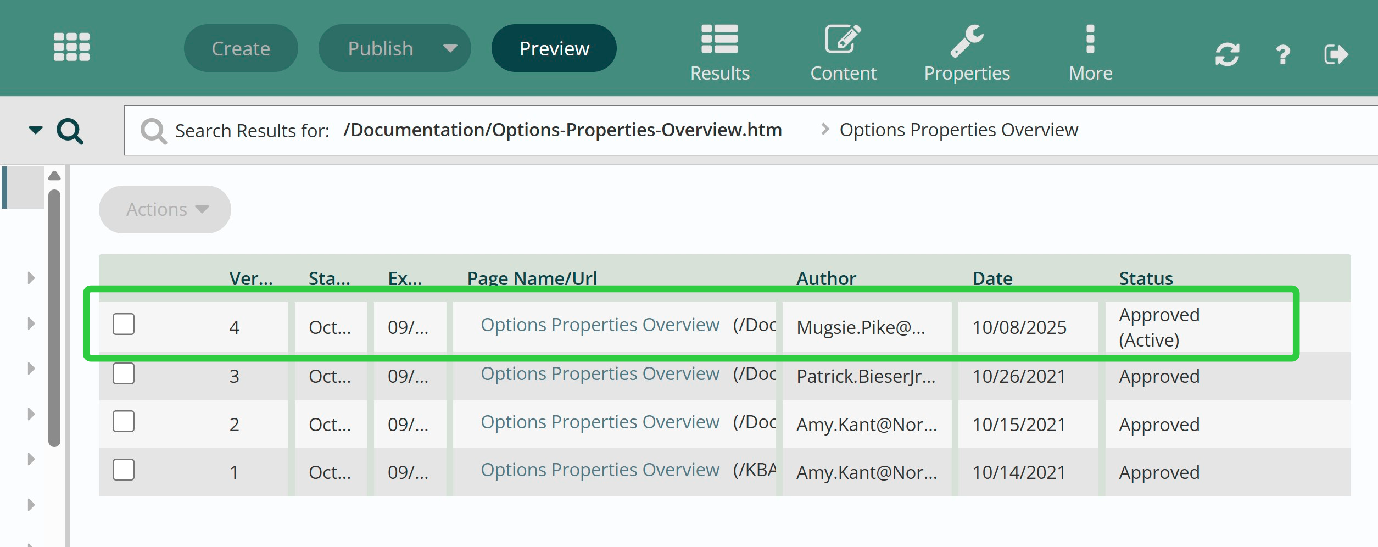
Task: Sort by the Date column header
Action: tap(992, 278)
